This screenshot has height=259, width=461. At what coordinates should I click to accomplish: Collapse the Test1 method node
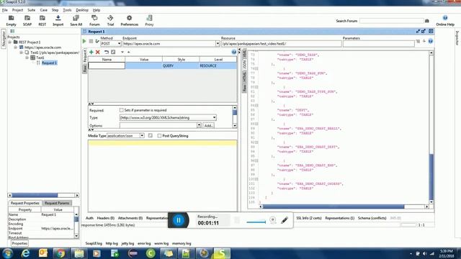pos(27,58)
